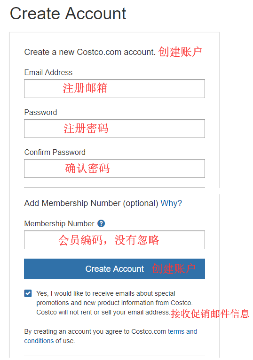Click the Add Membership Number (optional) heading
Screen dimensions: 253x360
coord(91,203)
